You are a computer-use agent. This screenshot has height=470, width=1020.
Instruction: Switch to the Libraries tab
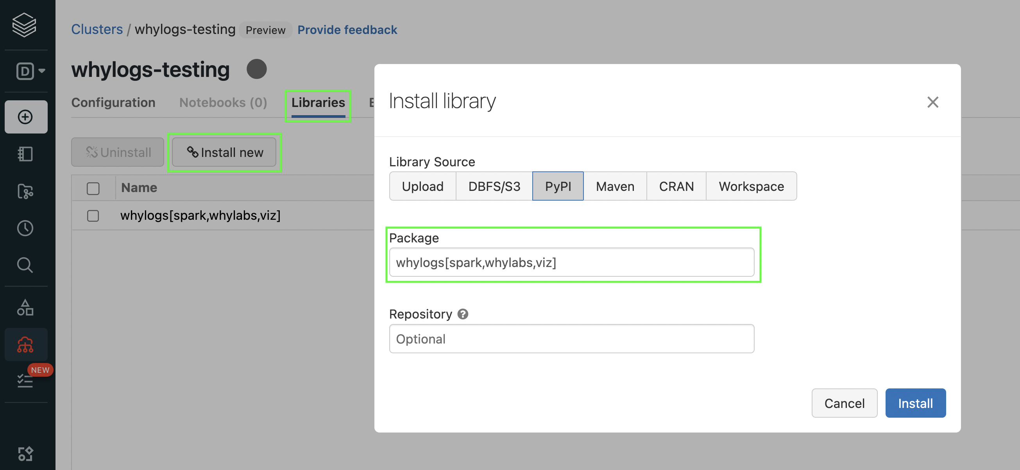[x=318, y=102]
